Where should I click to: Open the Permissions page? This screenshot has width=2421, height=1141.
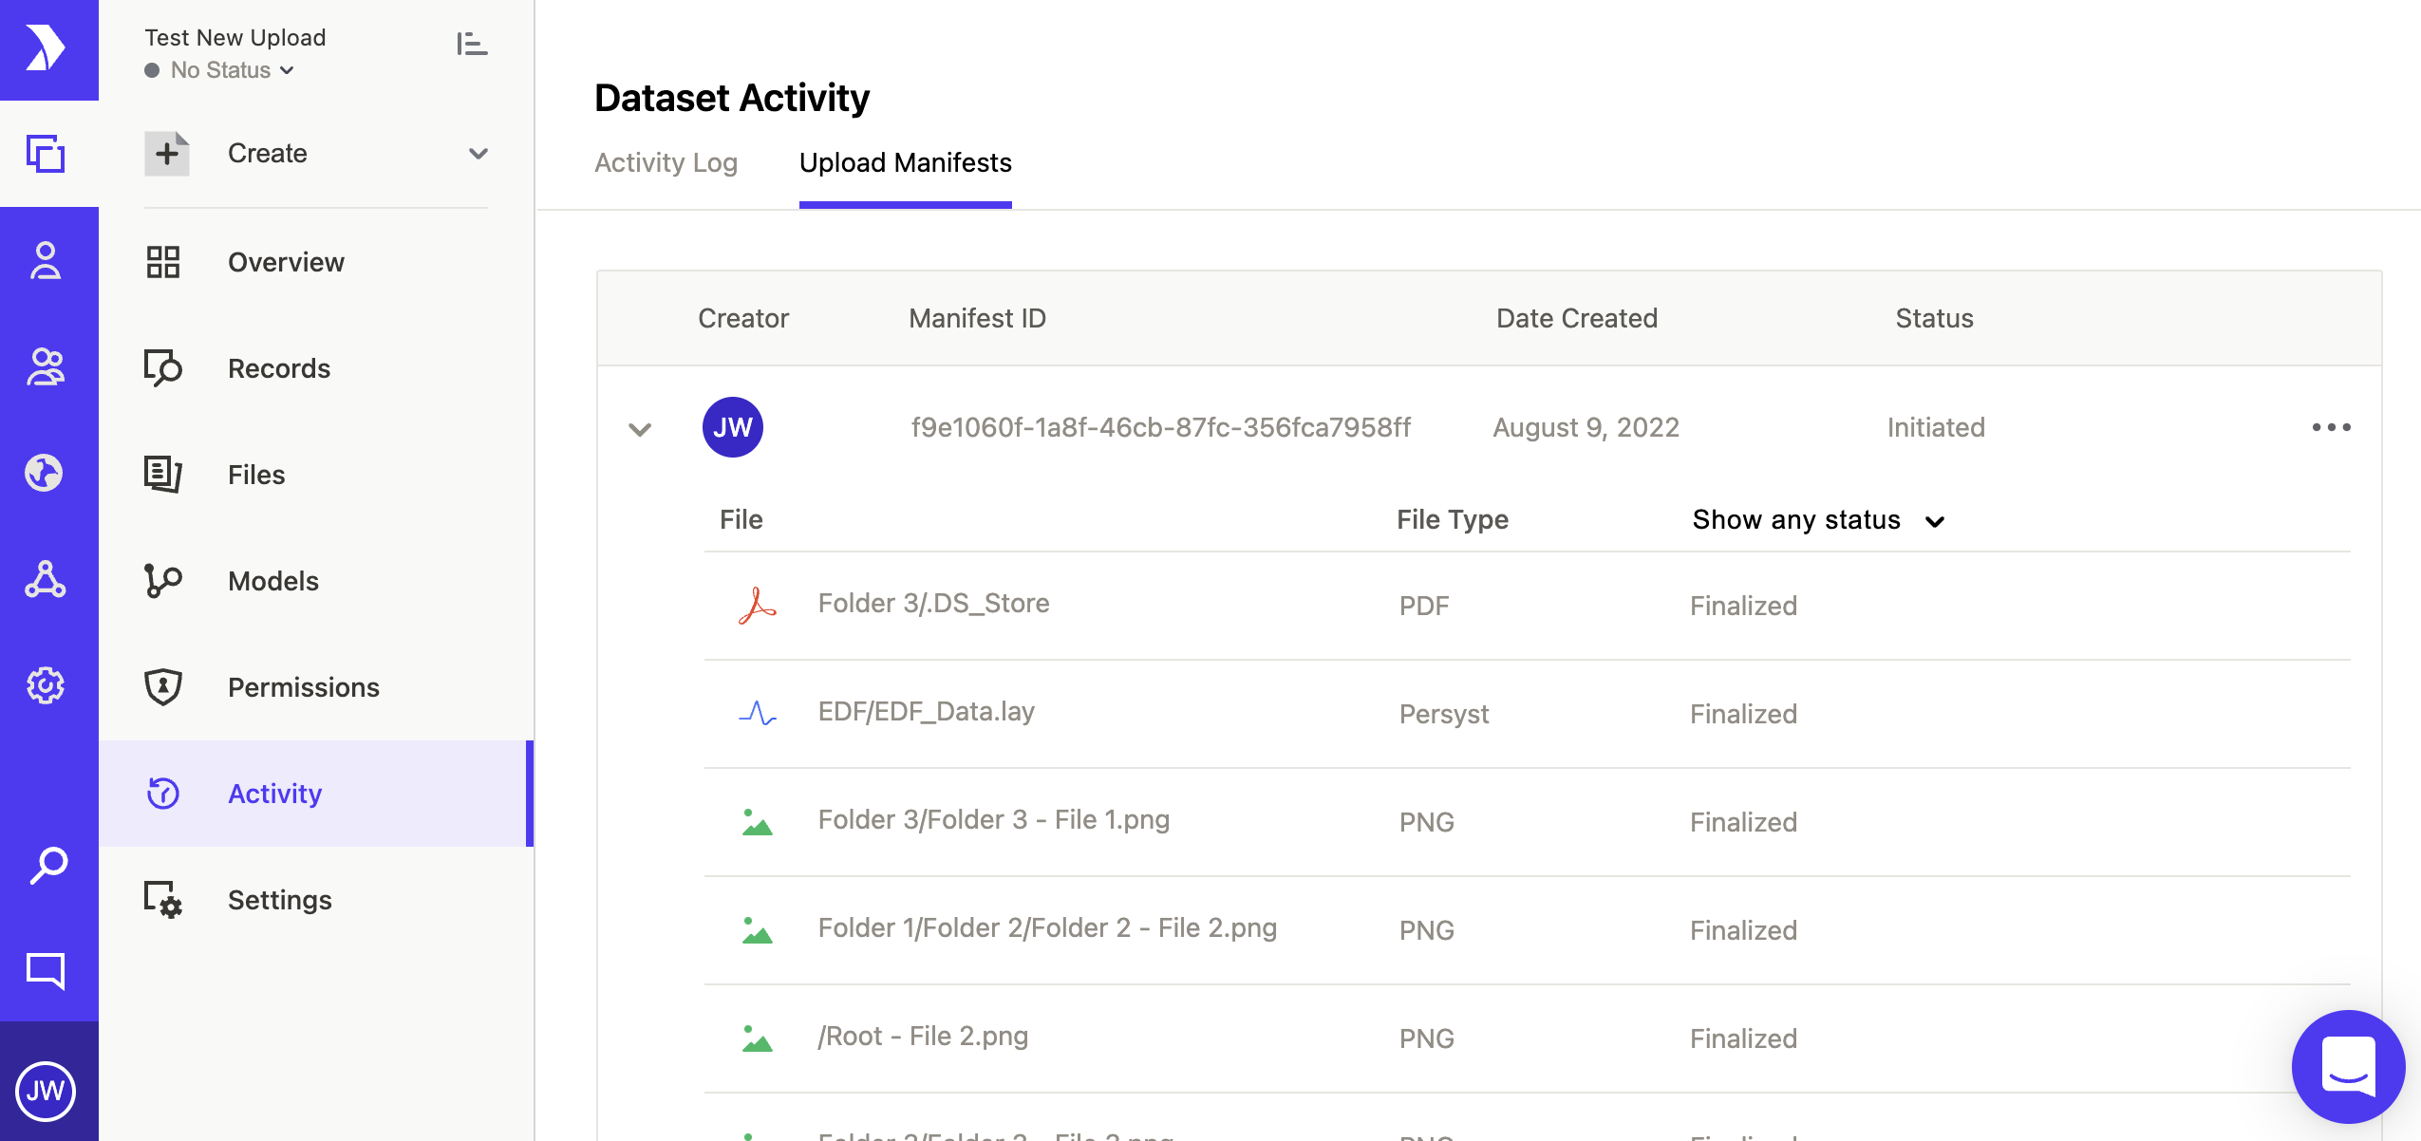(303, 687)
